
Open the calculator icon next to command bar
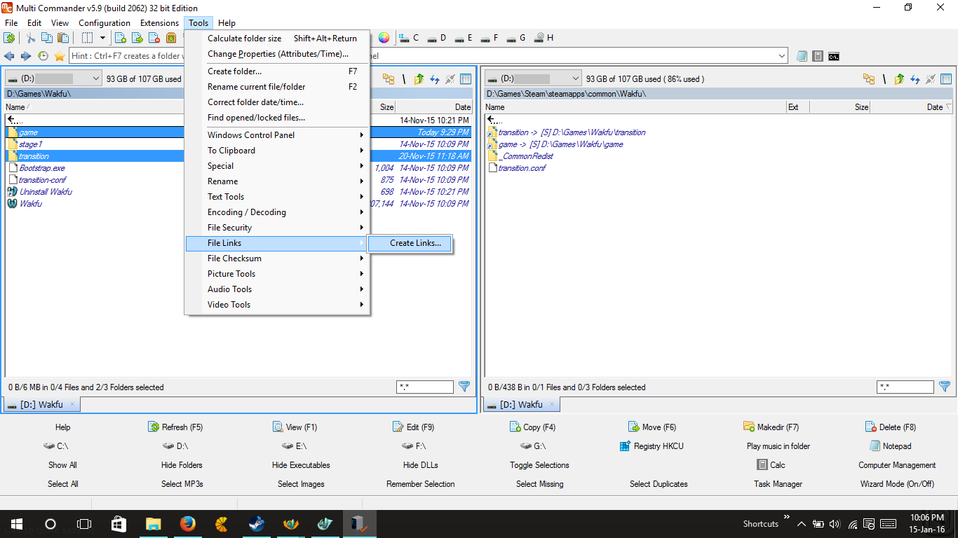point(818,56)
